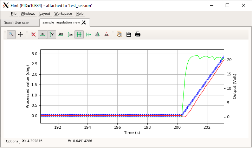
Task: Click the reset zoom icon with red cross
Action: point(33,34)
